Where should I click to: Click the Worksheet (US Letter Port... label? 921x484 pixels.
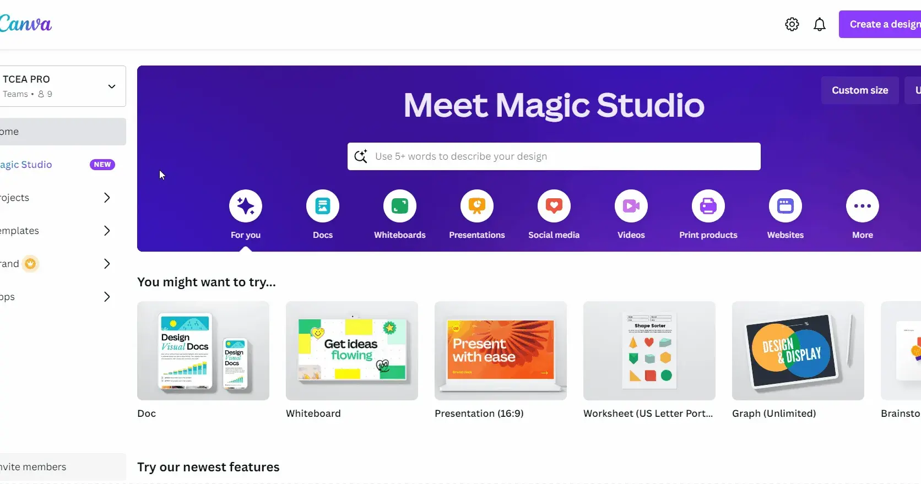[648, 414]
